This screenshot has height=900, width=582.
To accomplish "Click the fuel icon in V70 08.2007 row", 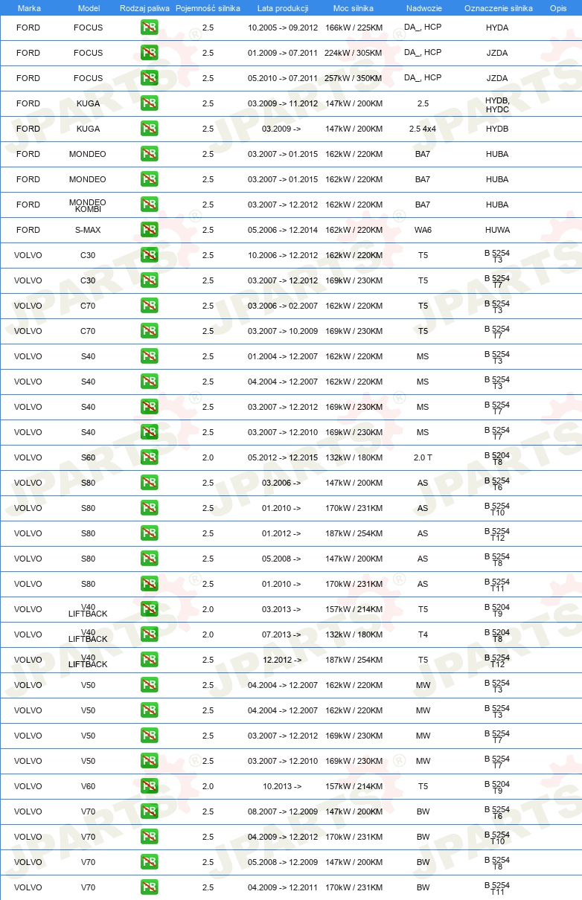I will 150,811.
